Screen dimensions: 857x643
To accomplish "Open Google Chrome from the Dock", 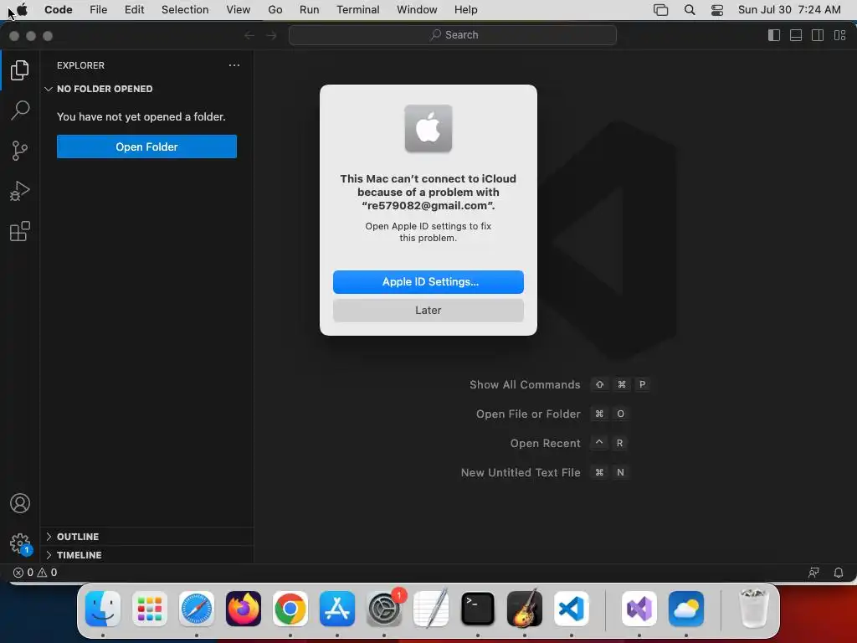I will click(290, 609).
